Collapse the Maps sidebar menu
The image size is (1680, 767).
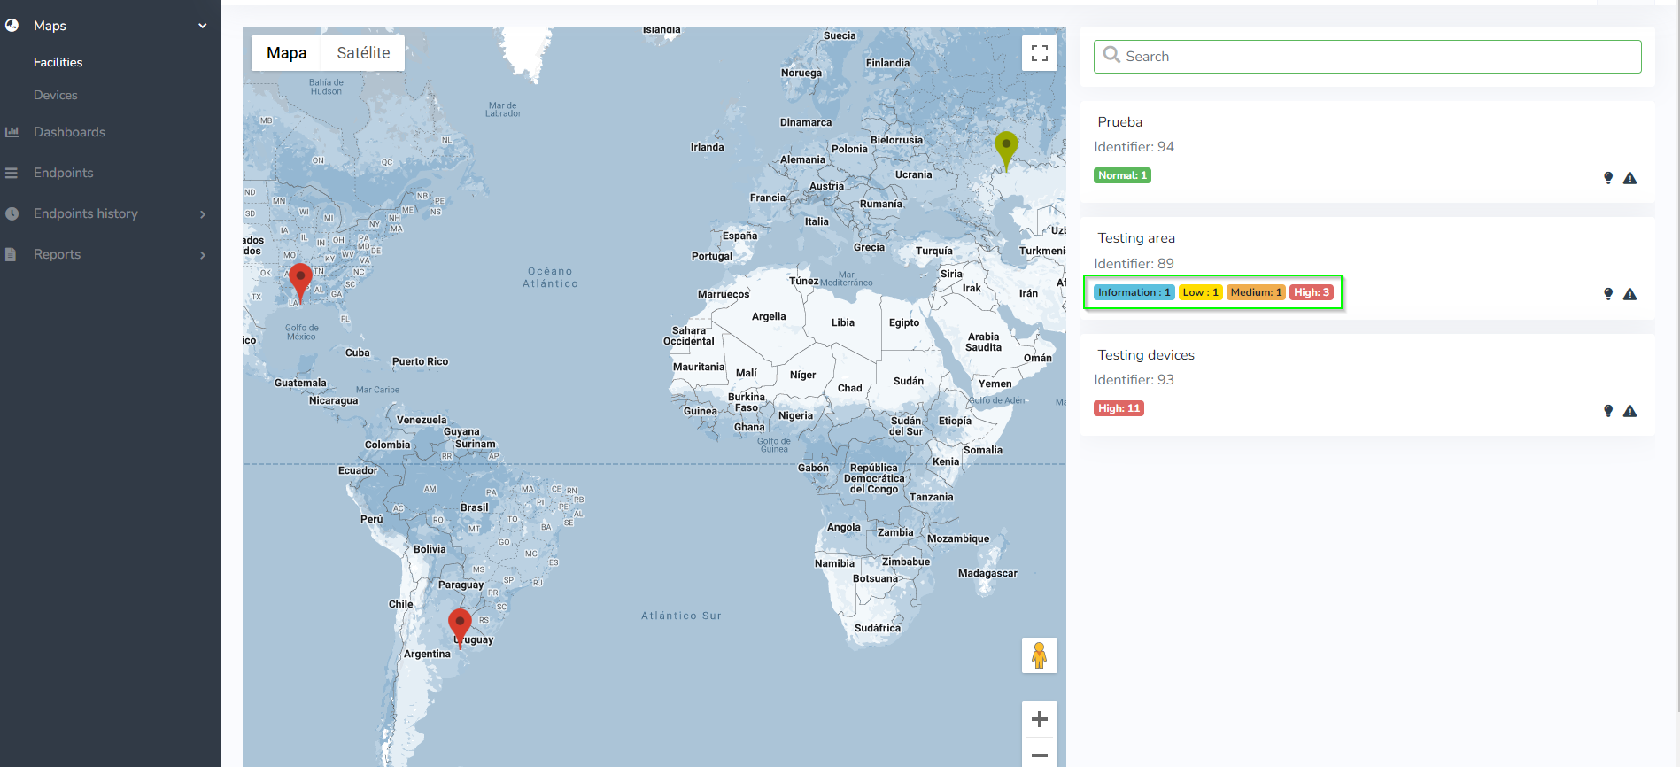[202, 26]
